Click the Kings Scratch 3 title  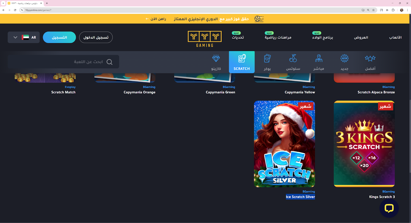tap(382, 197)
